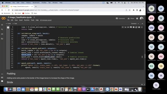Click the notebook title Image_Classification.ipynb
Screen dimensions: 167x94
pyautogui.click(x=21, y=17)
